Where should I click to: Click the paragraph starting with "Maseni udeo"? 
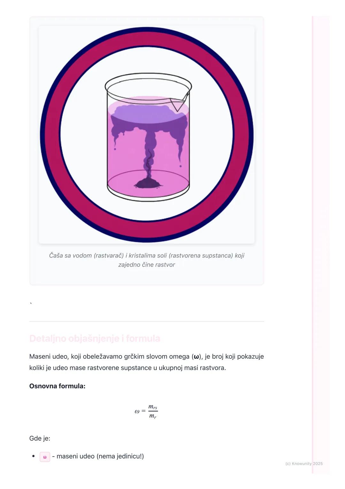(x=146, y=362)
